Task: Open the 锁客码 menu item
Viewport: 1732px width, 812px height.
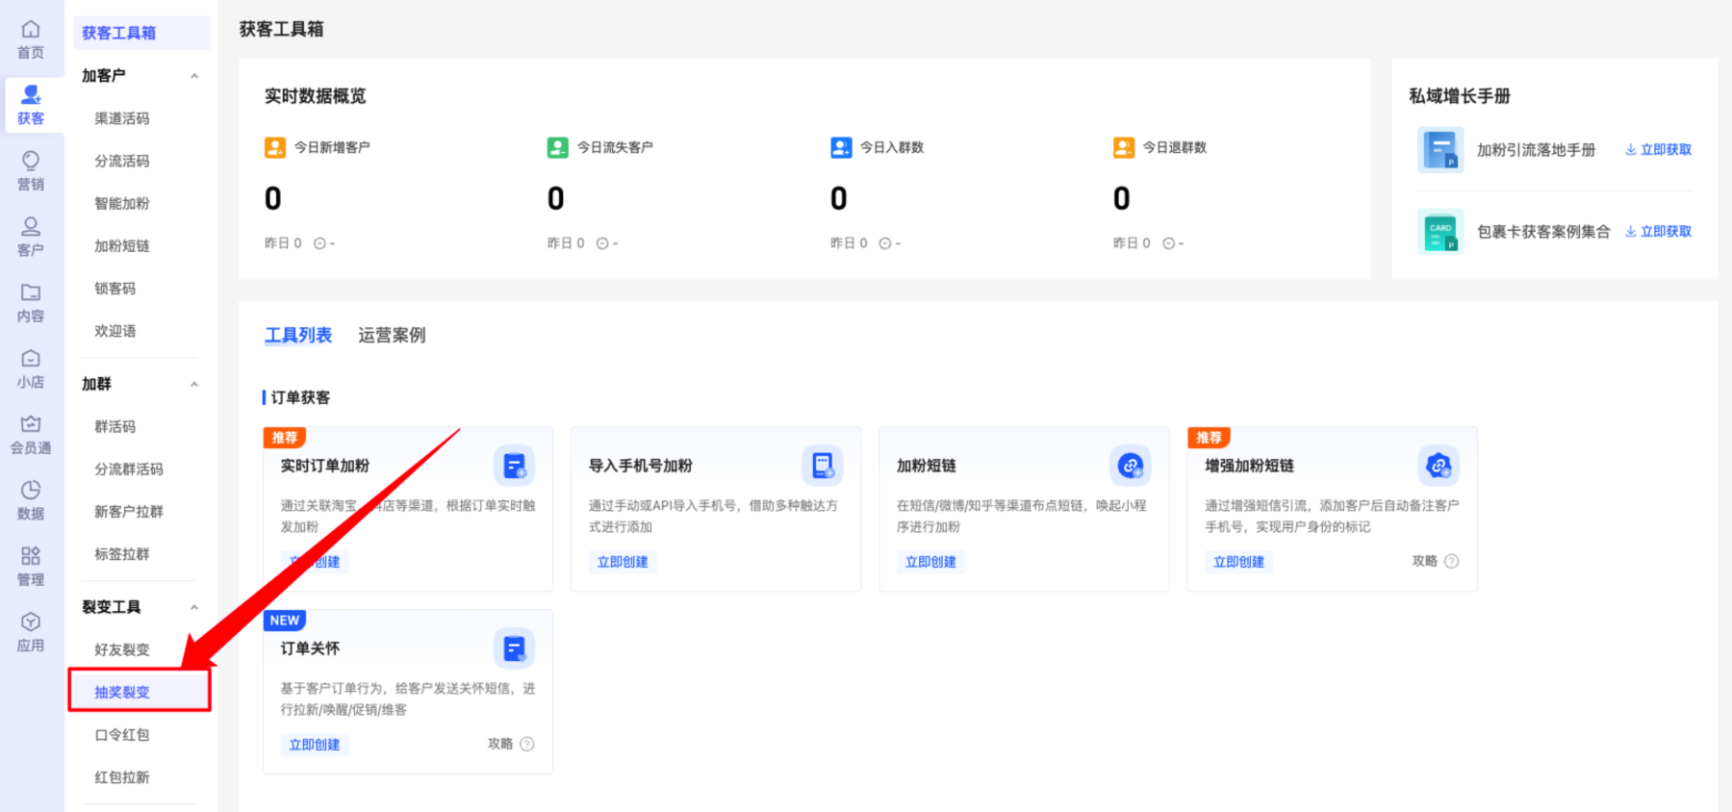Action: tap(115, 289)
